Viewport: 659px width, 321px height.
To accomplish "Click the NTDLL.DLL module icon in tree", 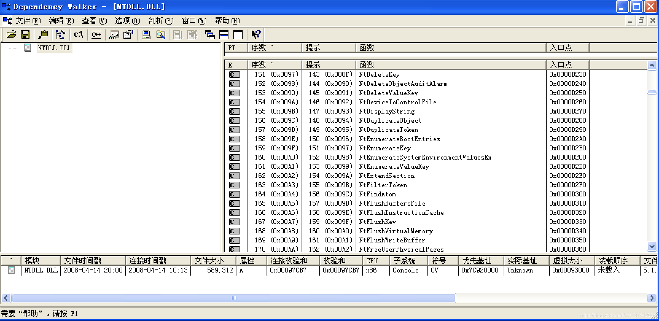I will [28, 48].
